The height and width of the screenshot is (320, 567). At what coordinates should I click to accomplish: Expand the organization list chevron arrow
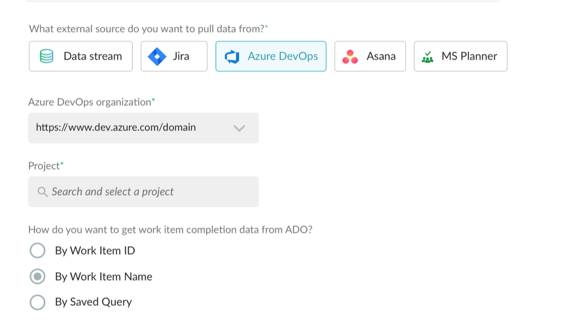coord(239,128)
